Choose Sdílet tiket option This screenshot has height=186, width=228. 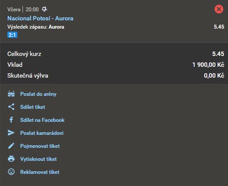(x=33, y=107)
